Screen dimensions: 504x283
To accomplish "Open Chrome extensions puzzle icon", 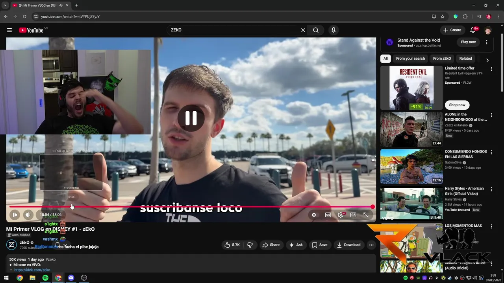I will [x=465, y=17].
